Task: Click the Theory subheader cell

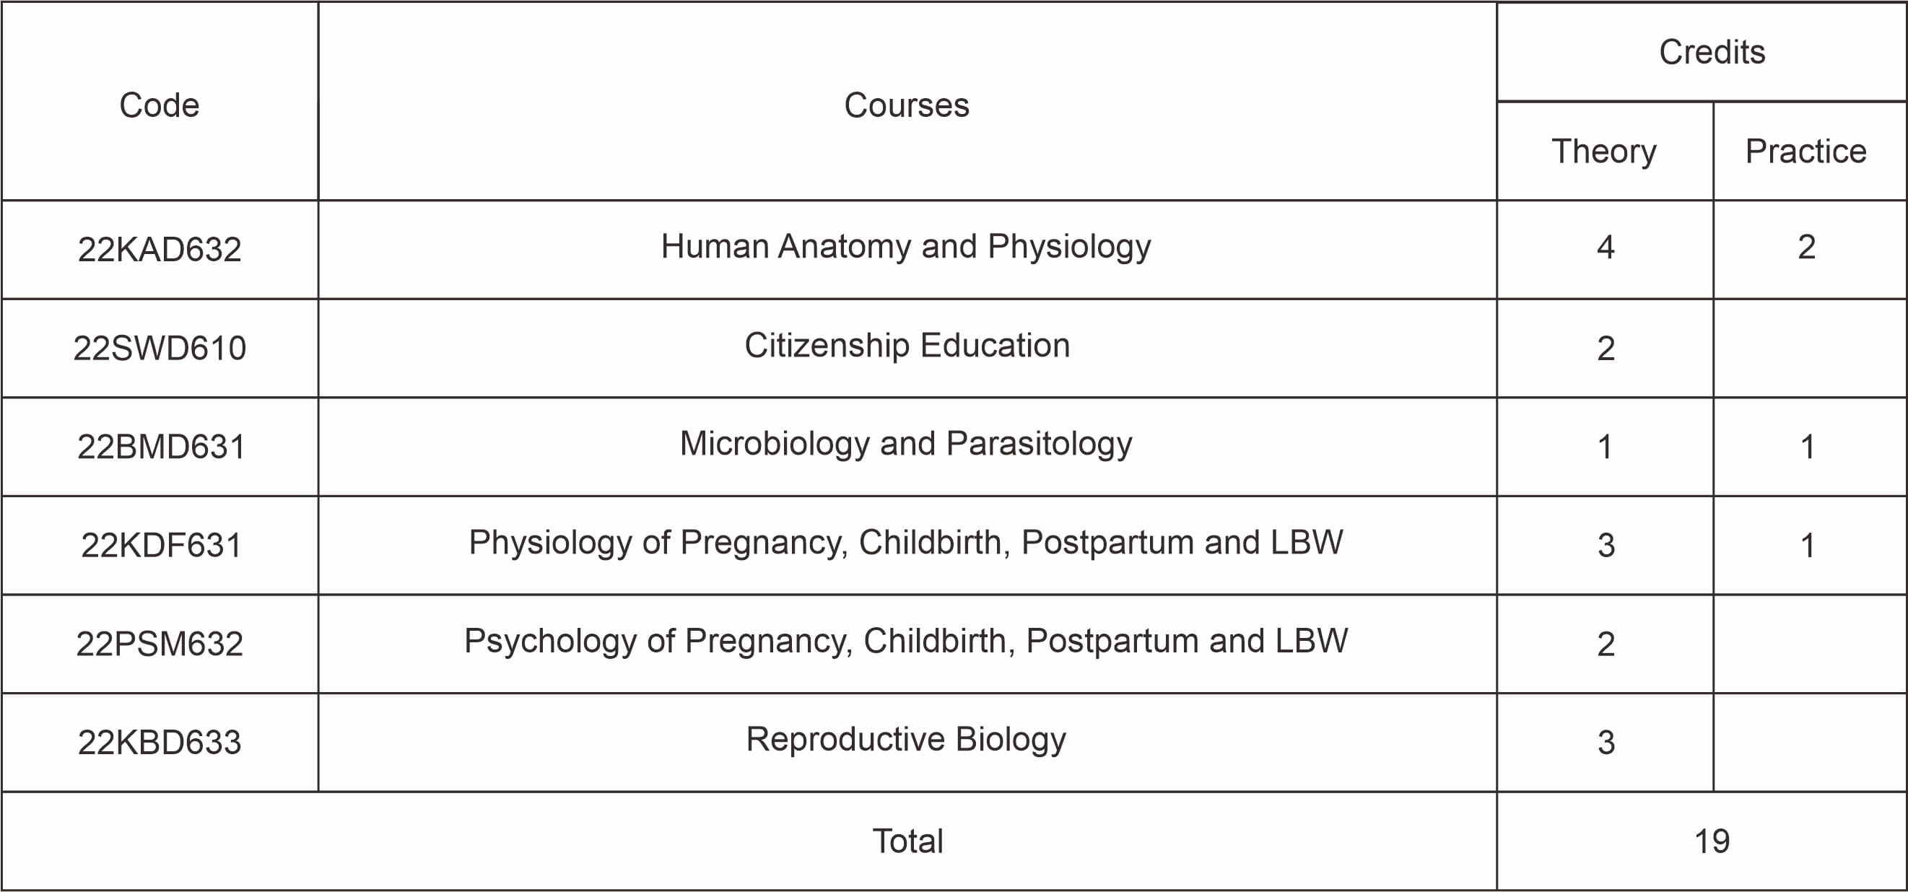Action: point(1604,151)
